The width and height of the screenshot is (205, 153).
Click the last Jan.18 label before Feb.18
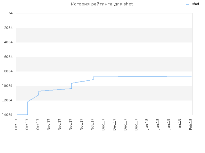tap(179, 124)
